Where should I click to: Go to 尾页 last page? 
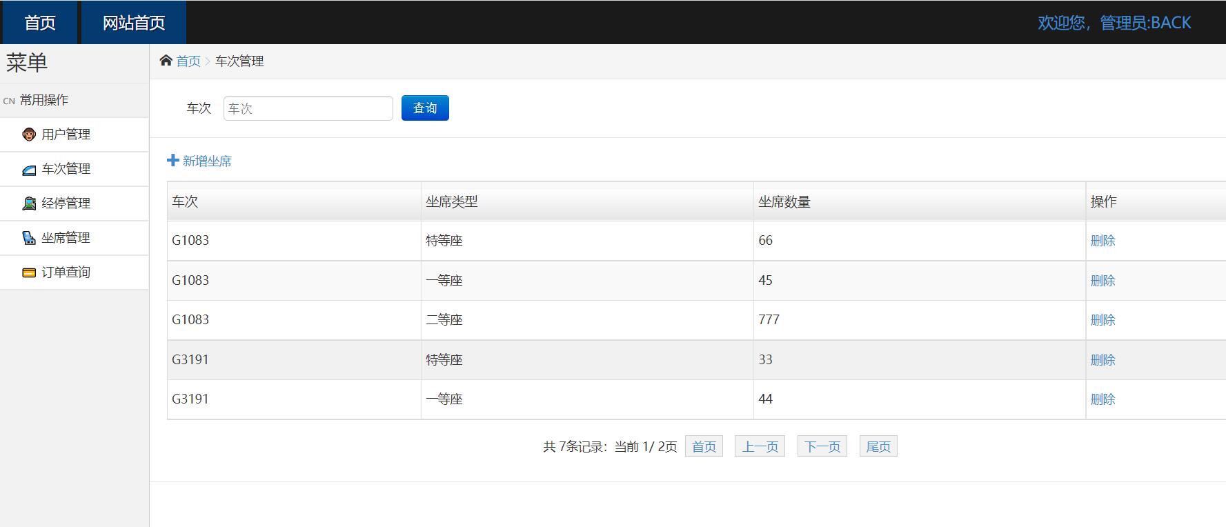[x=878, y=446]
